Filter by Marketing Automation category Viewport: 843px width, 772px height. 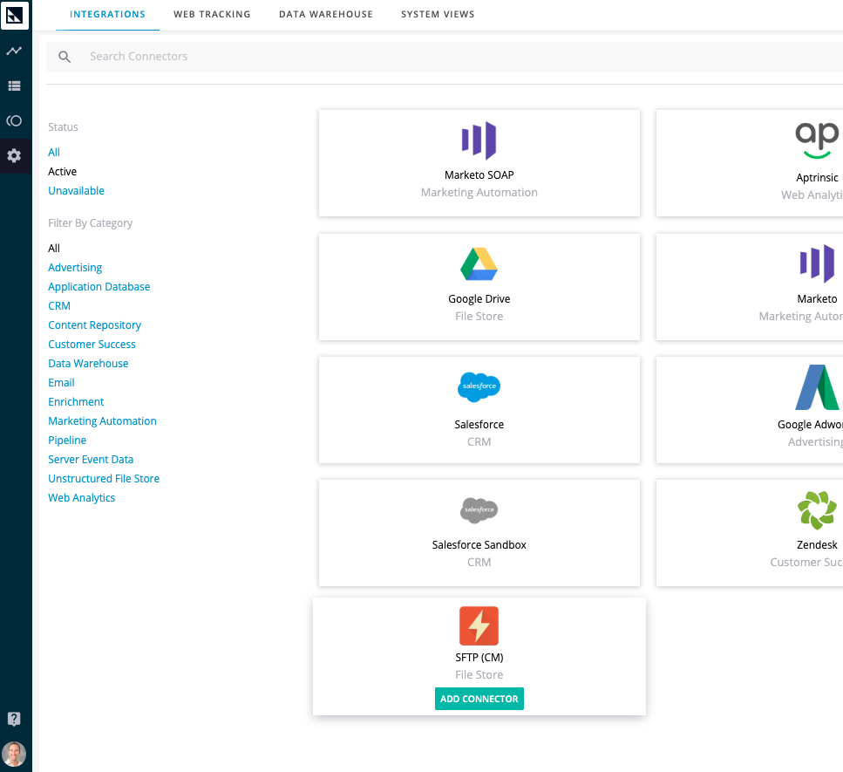102,420
